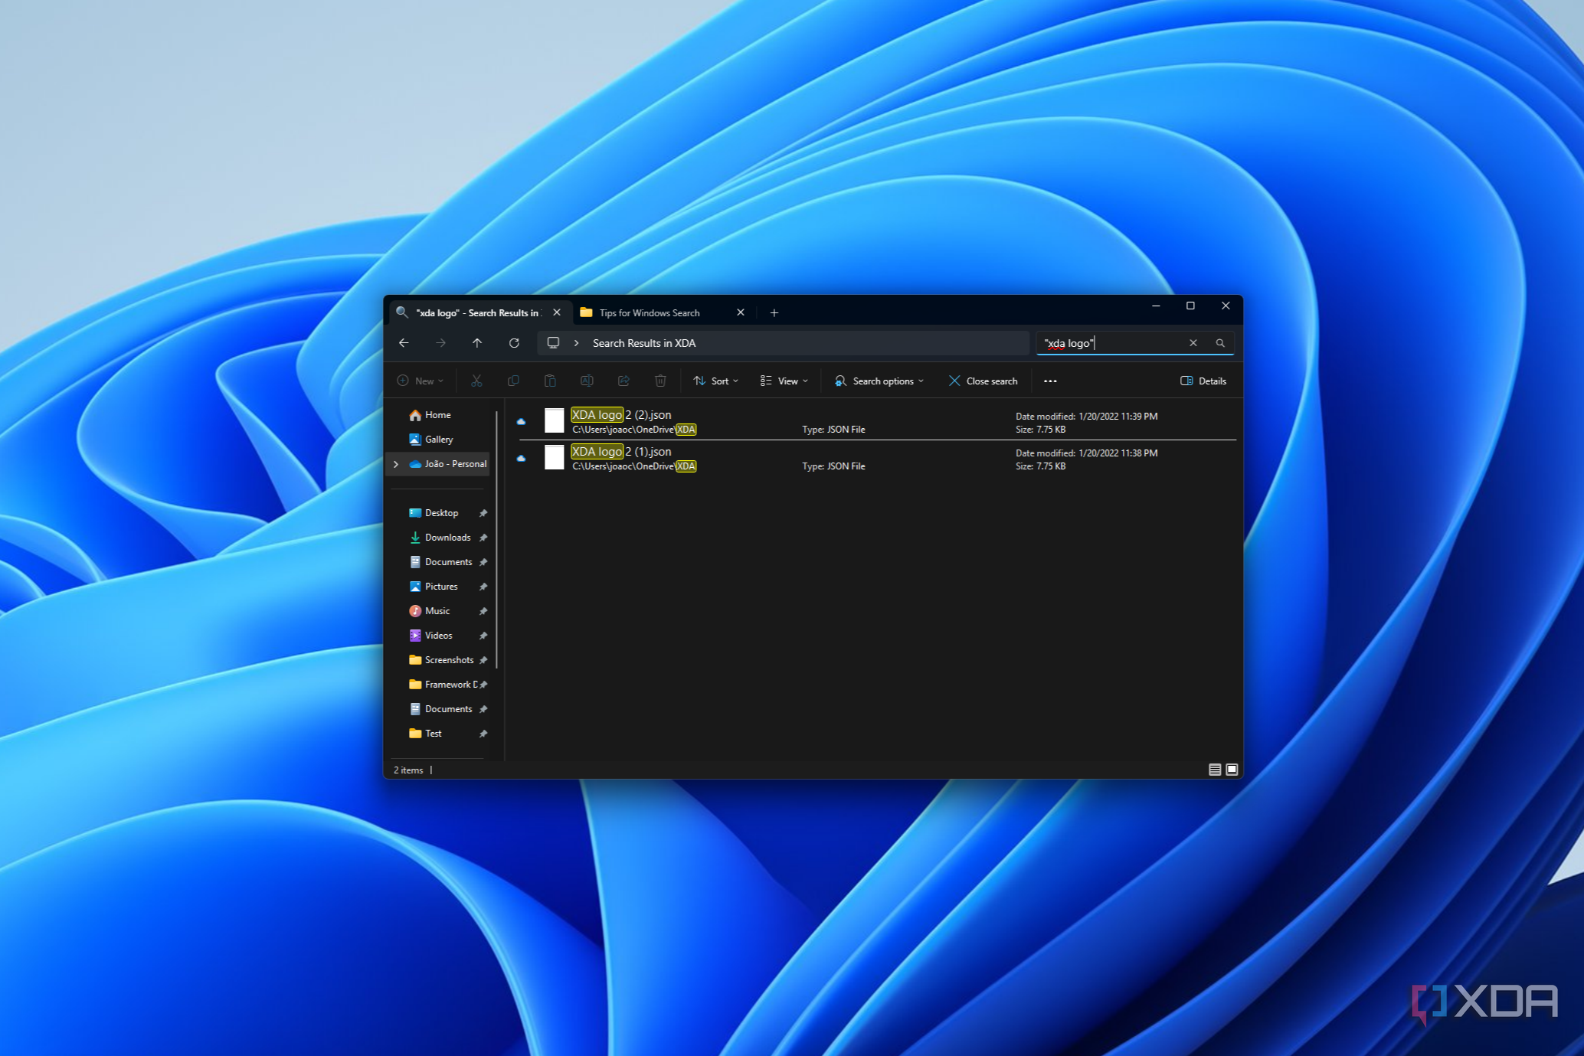Click the pin icon next to Downloads
This screenshot has width=1584, height=1056.
click(x=483, y=538)
